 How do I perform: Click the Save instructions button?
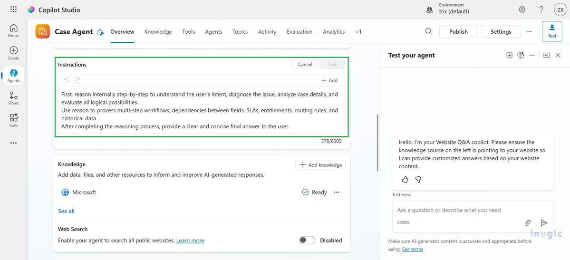[x=332, y=64]
